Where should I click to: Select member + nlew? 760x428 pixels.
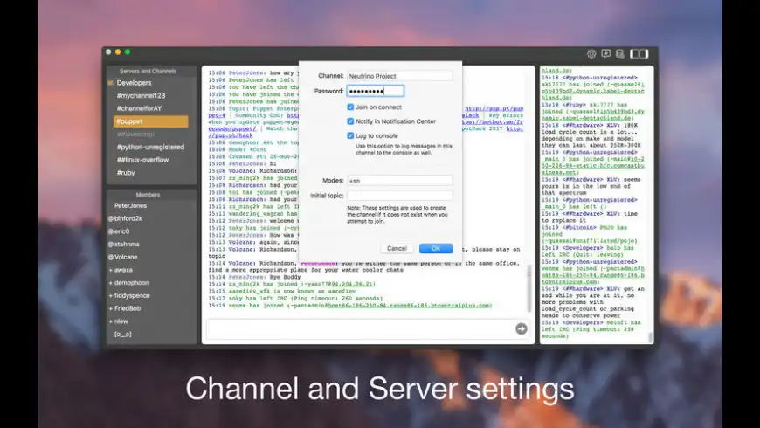[x=118, y=321]
